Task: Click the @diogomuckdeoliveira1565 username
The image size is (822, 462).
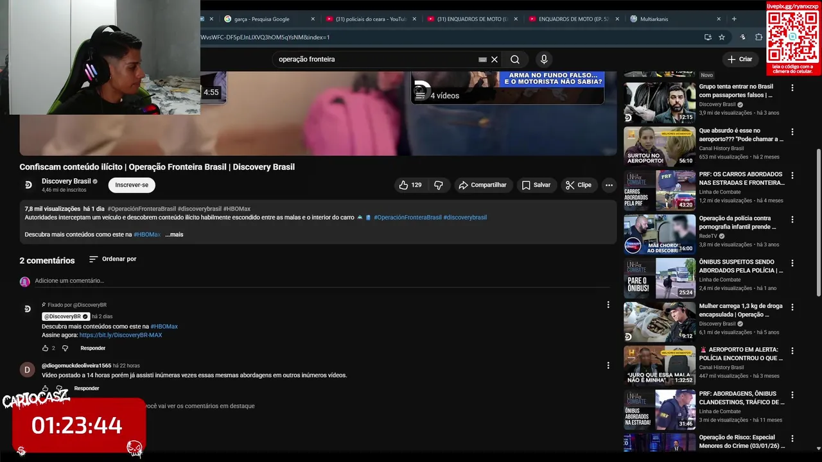Action: click(x=76, y=366)
